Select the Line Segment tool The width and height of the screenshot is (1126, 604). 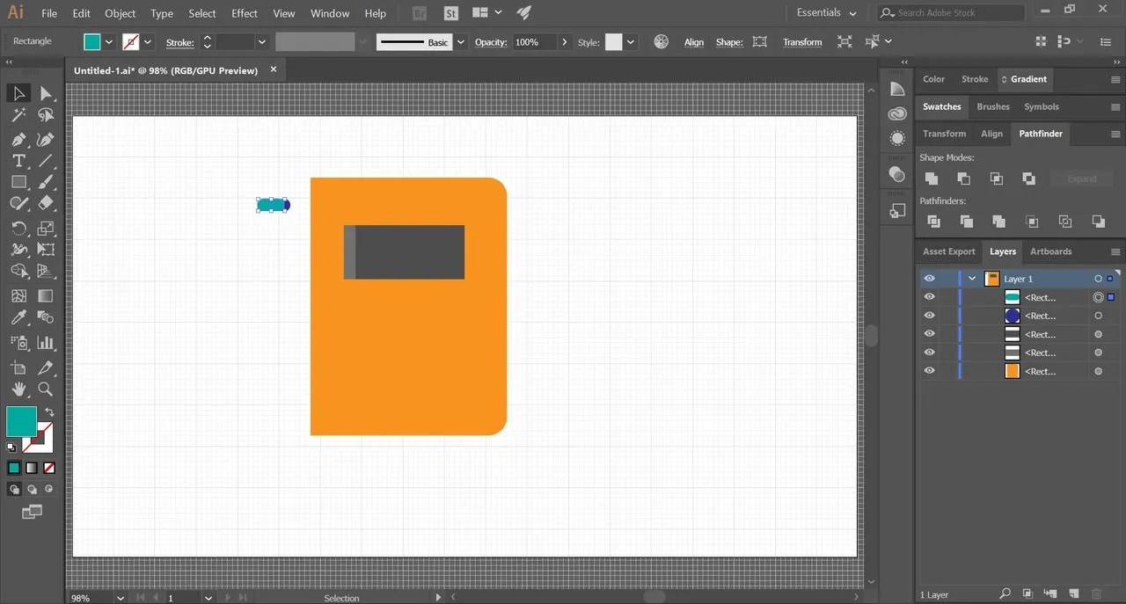pos(46,161)
